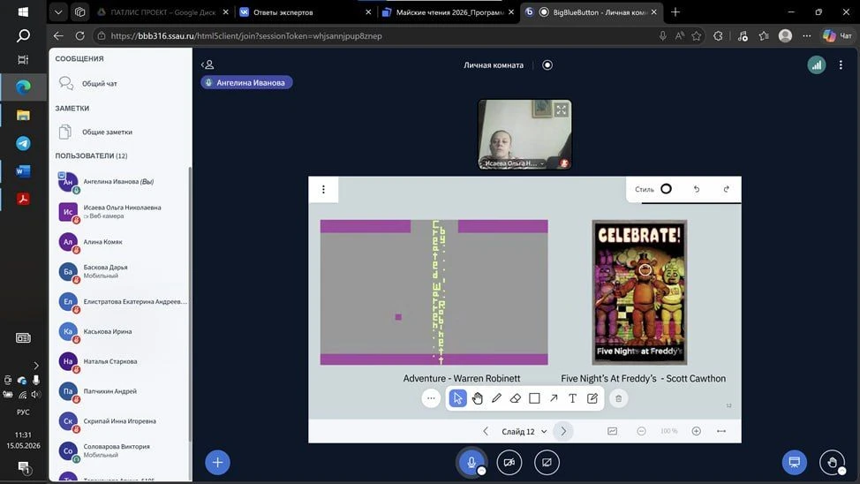Click Ангелина Иванова talking indicator
The height and width of the screenshot is (484, 860).
pos(246,82)
